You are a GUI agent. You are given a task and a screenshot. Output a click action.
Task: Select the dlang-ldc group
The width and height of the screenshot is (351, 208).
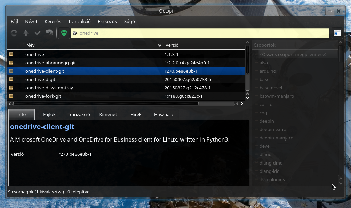269,171
